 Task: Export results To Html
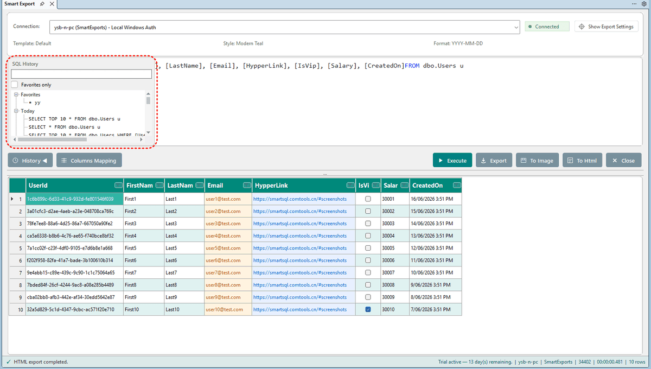(x=583, y=160)
